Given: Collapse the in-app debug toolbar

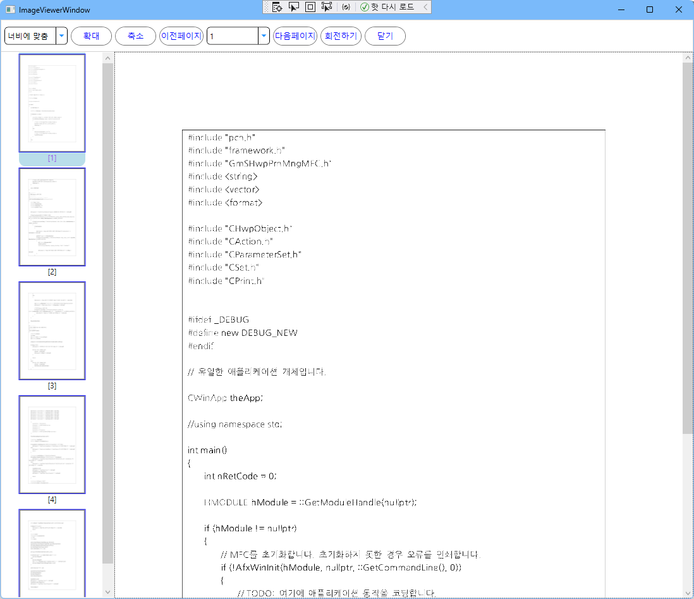Looking at the screenshot, I should tap(425, 7).
